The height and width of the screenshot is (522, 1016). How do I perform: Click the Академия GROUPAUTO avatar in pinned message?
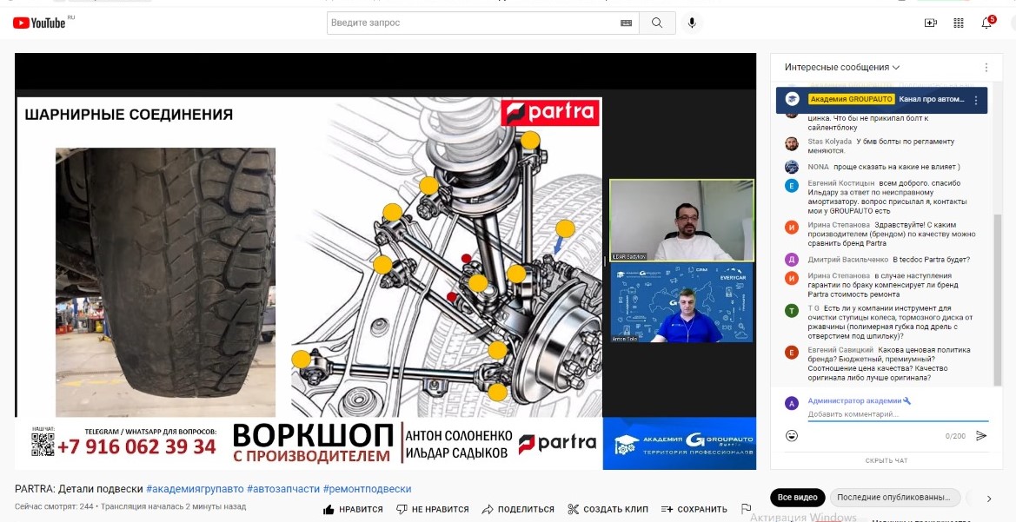point(792,100)
